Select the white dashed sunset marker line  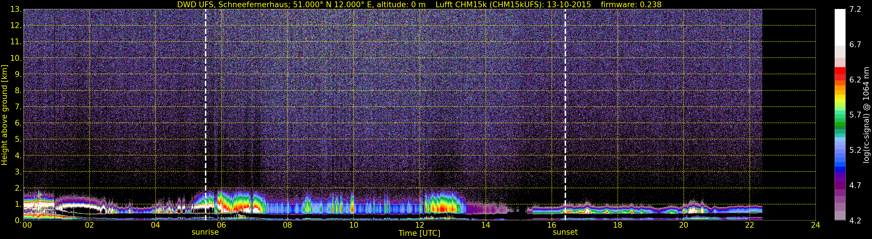pos(565,115)
